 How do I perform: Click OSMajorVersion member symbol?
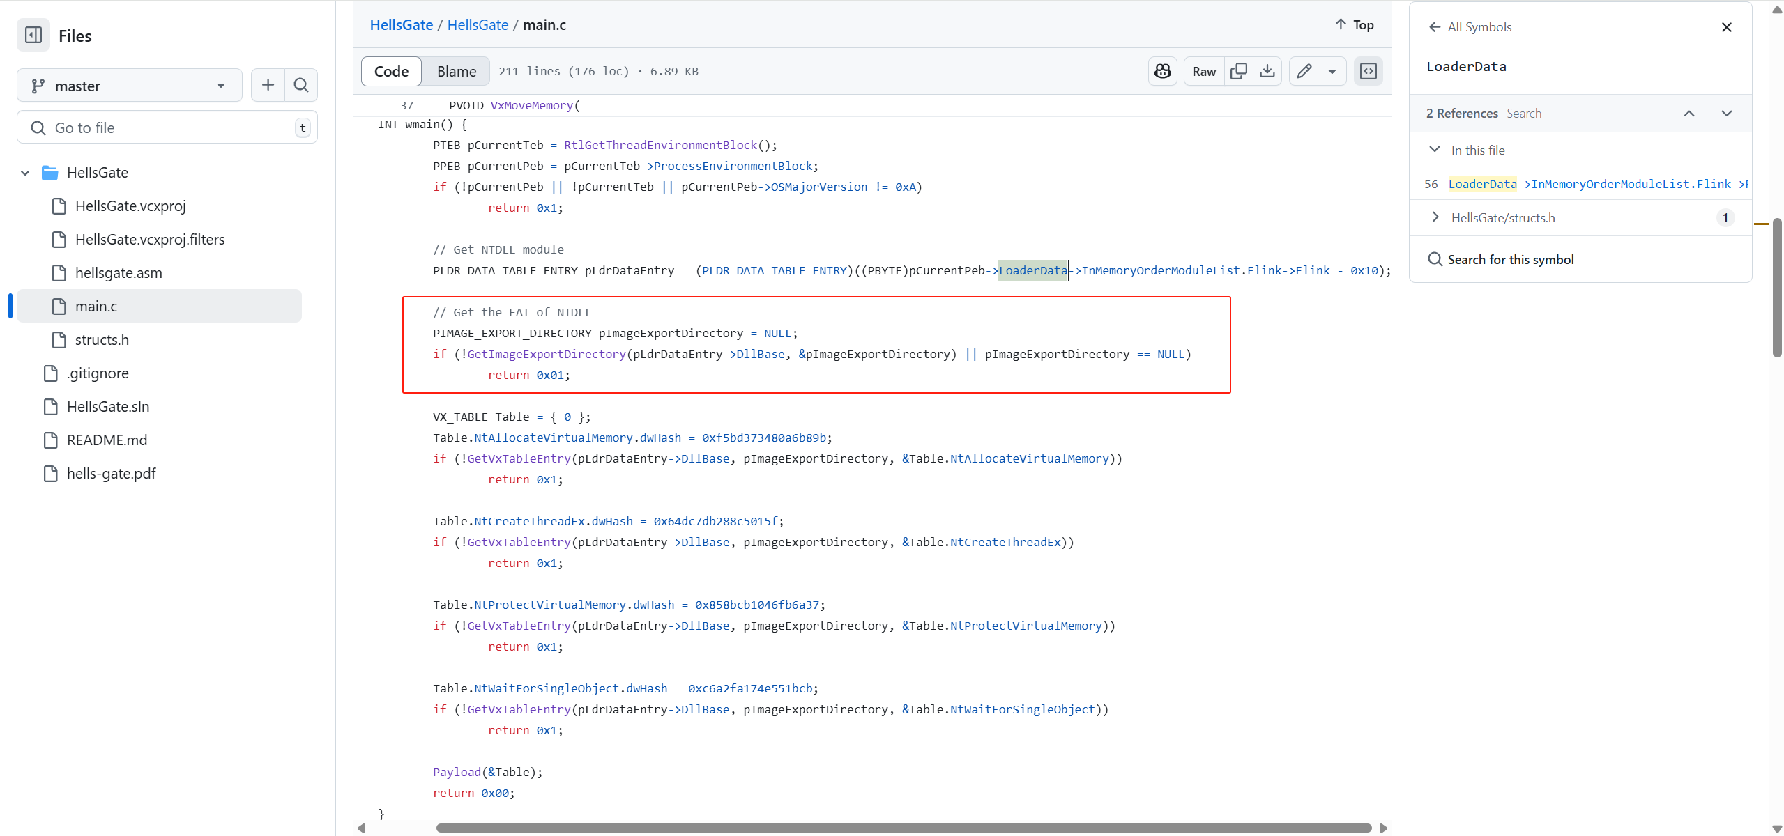pos(819,187)
